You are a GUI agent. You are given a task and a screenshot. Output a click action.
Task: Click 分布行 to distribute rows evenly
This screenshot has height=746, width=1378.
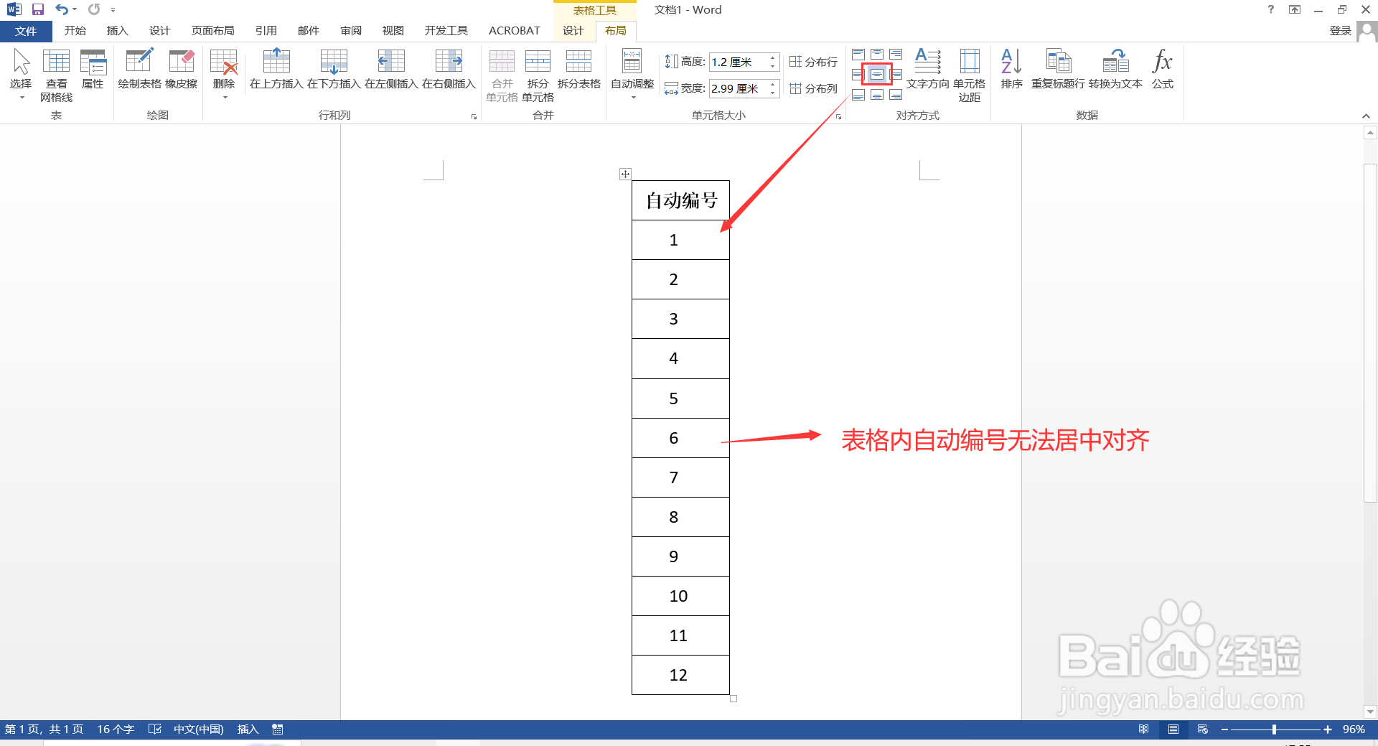(x=814, y=61)
